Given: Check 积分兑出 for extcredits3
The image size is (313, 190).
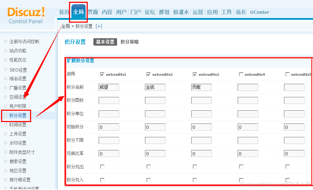Looking at the screenshot, I should coord(195,167).
